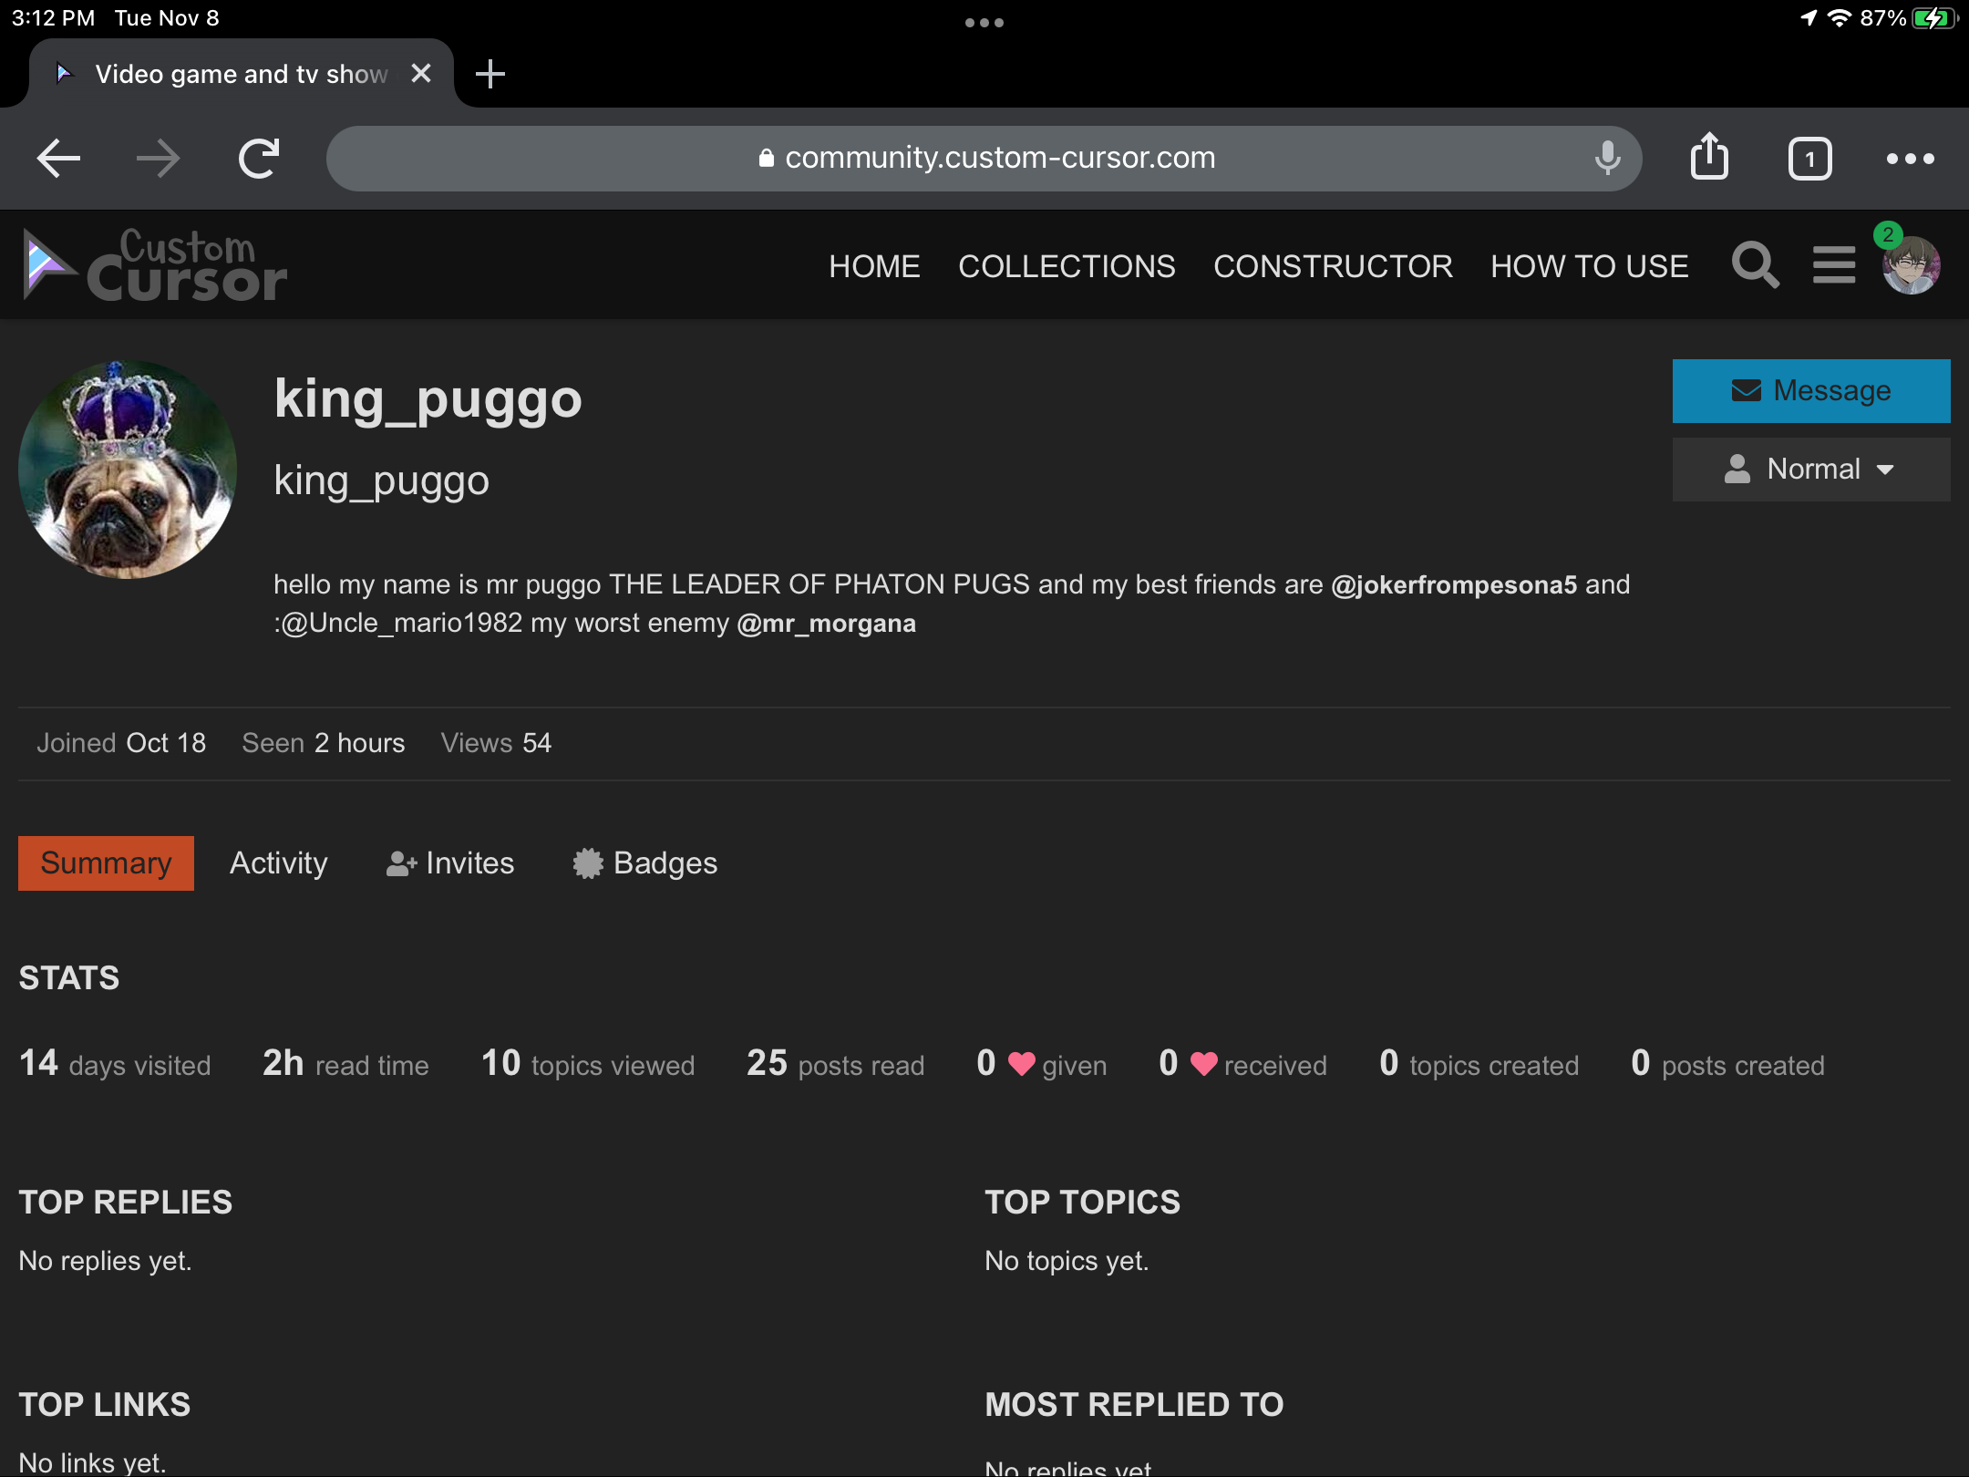Open the forum hamburger menu
This screenshot has height=1477, width=1969.
tap(1833, 265)
